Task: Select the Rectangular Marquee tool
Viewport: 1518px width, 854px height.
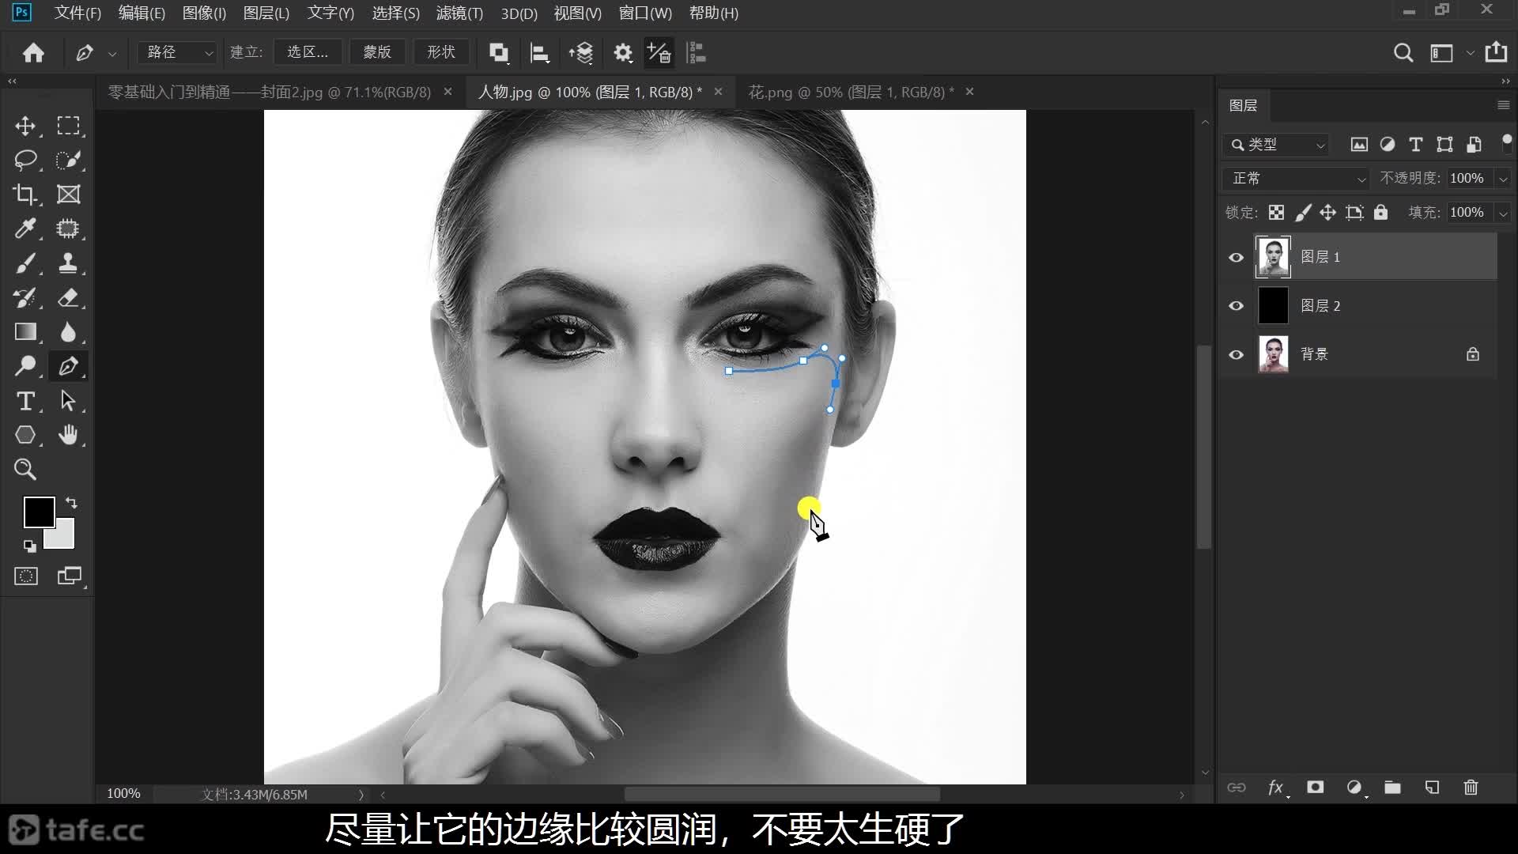Action: pyautogui.click(x=68, y=127)
